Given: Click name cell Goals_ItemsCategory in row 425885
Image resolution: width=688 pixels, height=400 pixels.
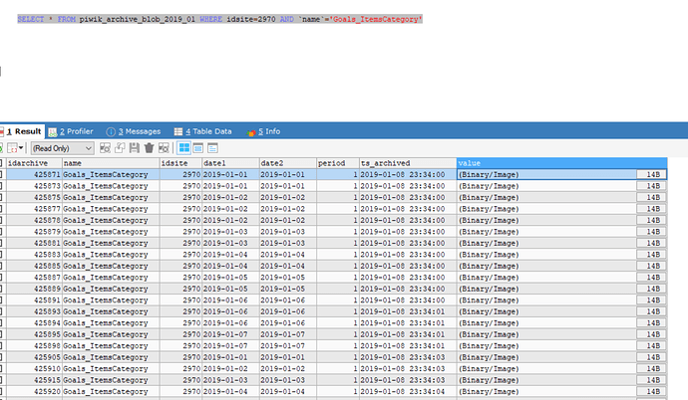Looking at the screenshot, I should tap(111, 266).
